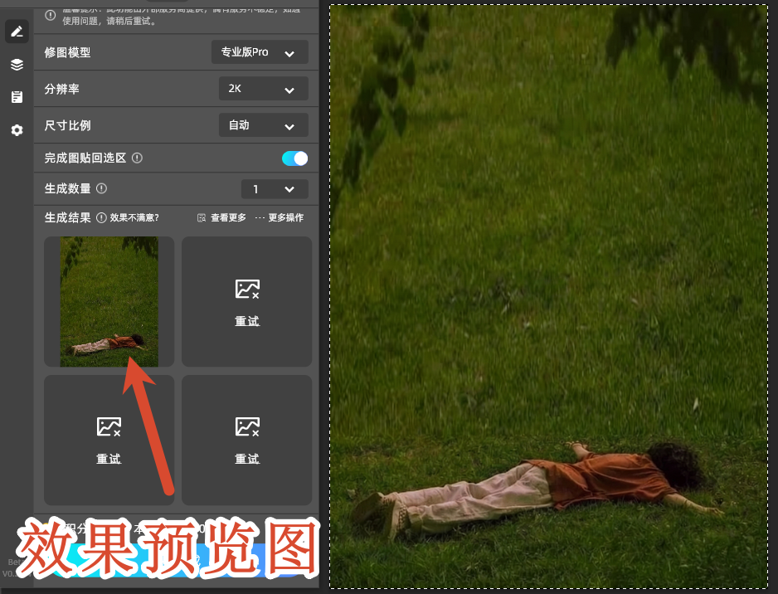Viewport: 778px width, 594px height.
Task: Click the failed image icon in bottom-left slot
Action: point(109,426)
